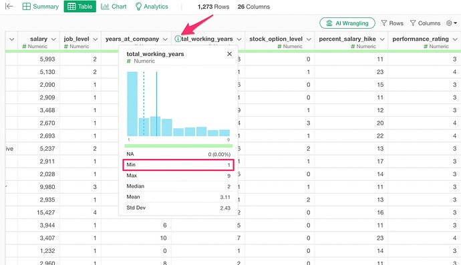Open the gear settings menu
The image size is (461, 265).
[x=451, y=23]
